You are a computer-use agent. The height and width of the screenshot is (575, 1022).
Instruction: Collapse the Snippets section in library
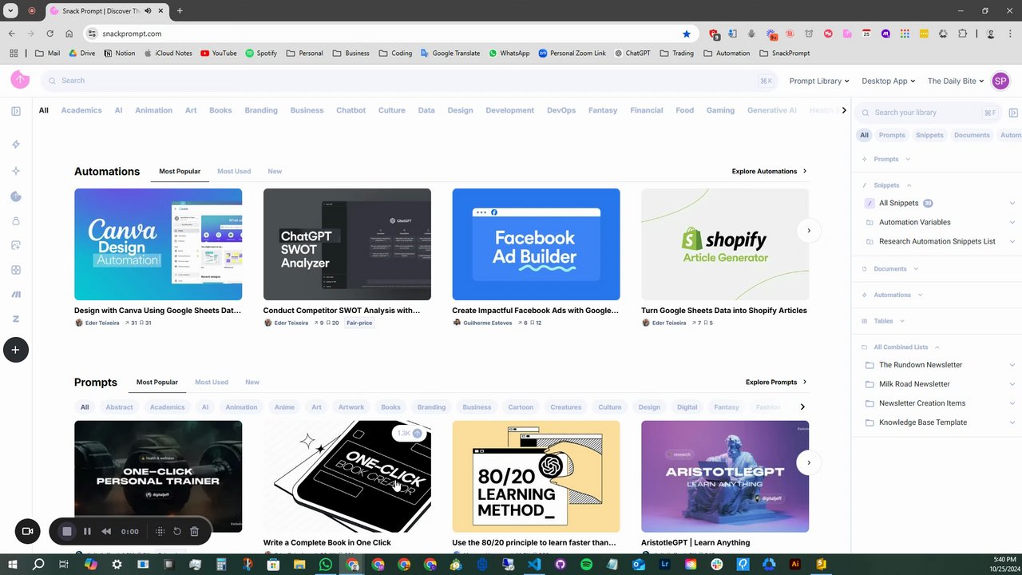[909, 185]
